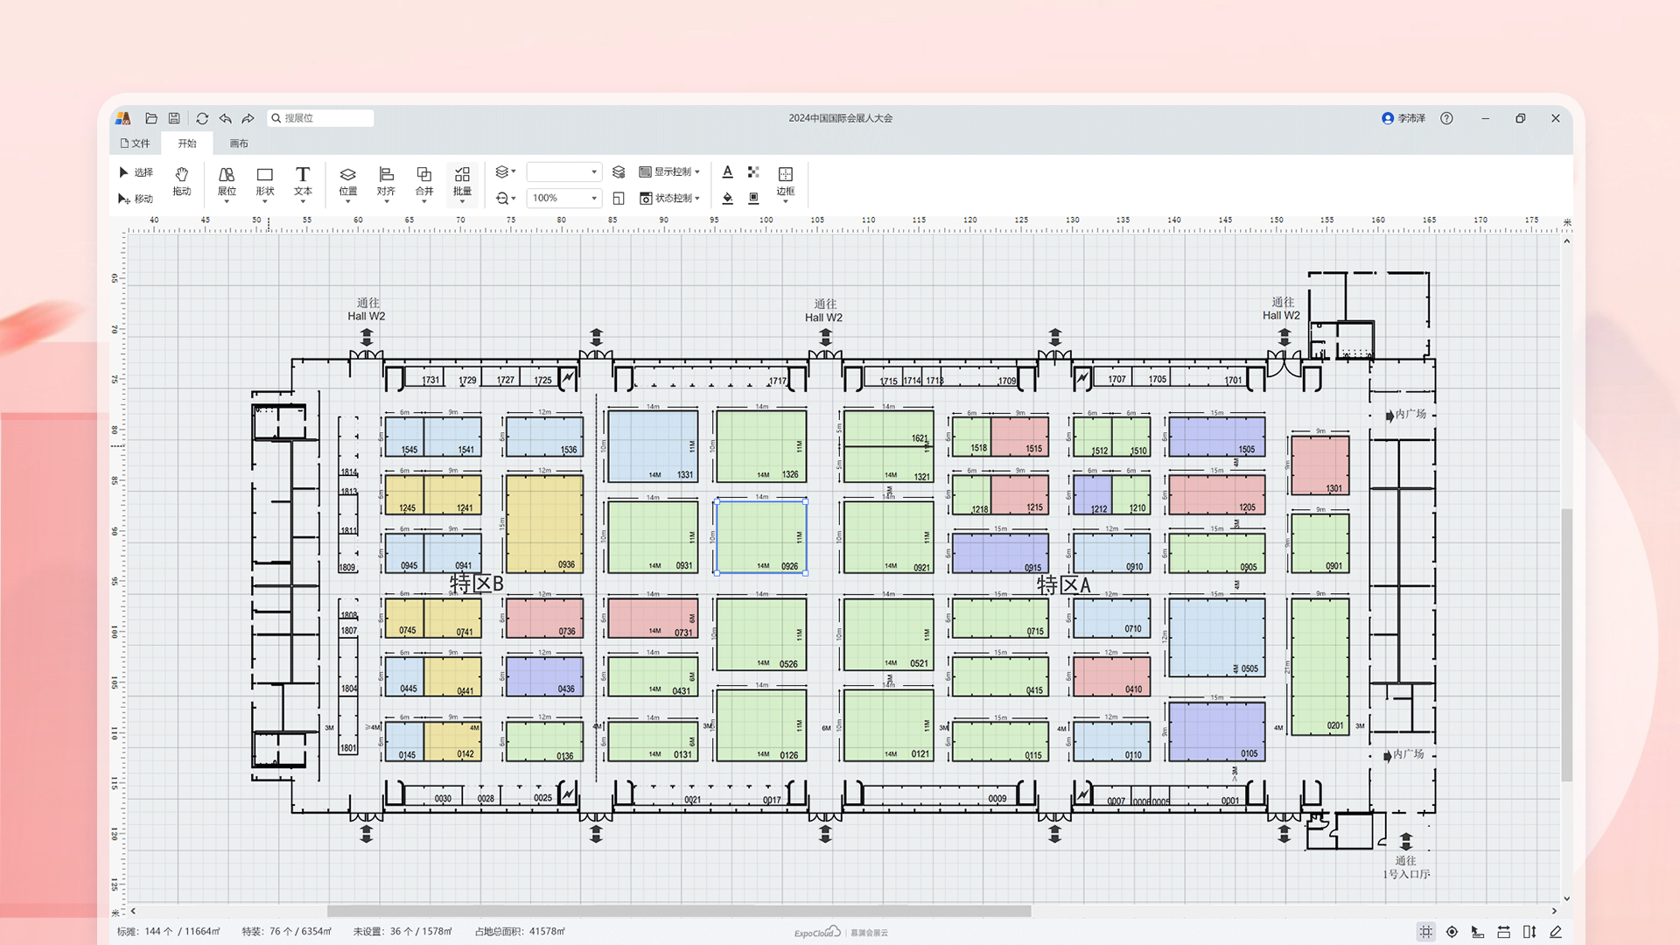Select the green booth 0201

coord(1320,666)
